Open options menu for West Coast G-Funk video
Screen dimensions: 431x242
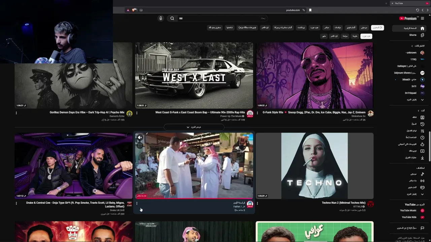137,113
